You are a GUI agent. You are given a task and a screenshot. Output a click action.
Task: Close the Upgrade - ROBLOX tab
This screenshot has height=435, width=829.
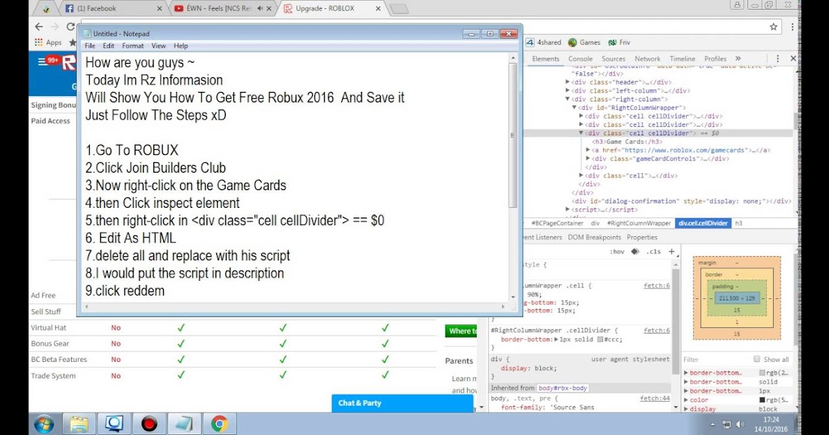tap(377, 8)
